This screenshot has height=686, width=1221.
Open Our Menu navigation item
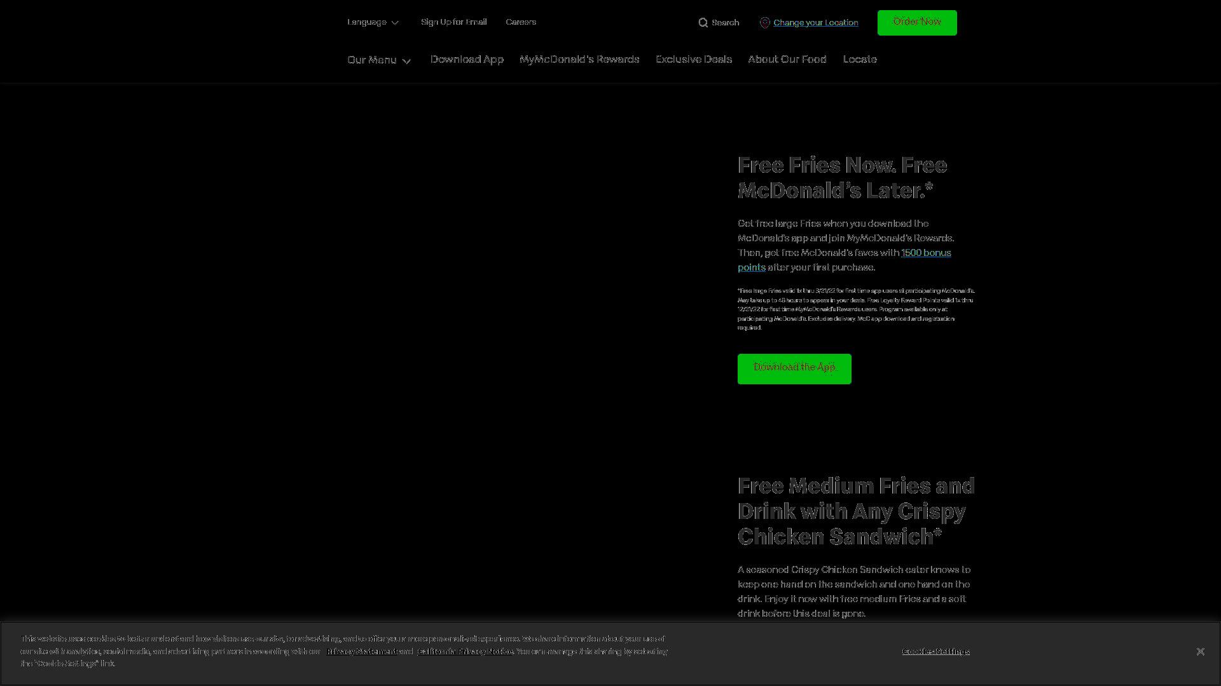tap(379, 60)
